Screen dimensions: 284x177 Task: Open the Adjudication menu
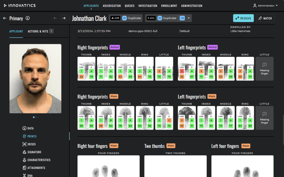pos(111,6)
